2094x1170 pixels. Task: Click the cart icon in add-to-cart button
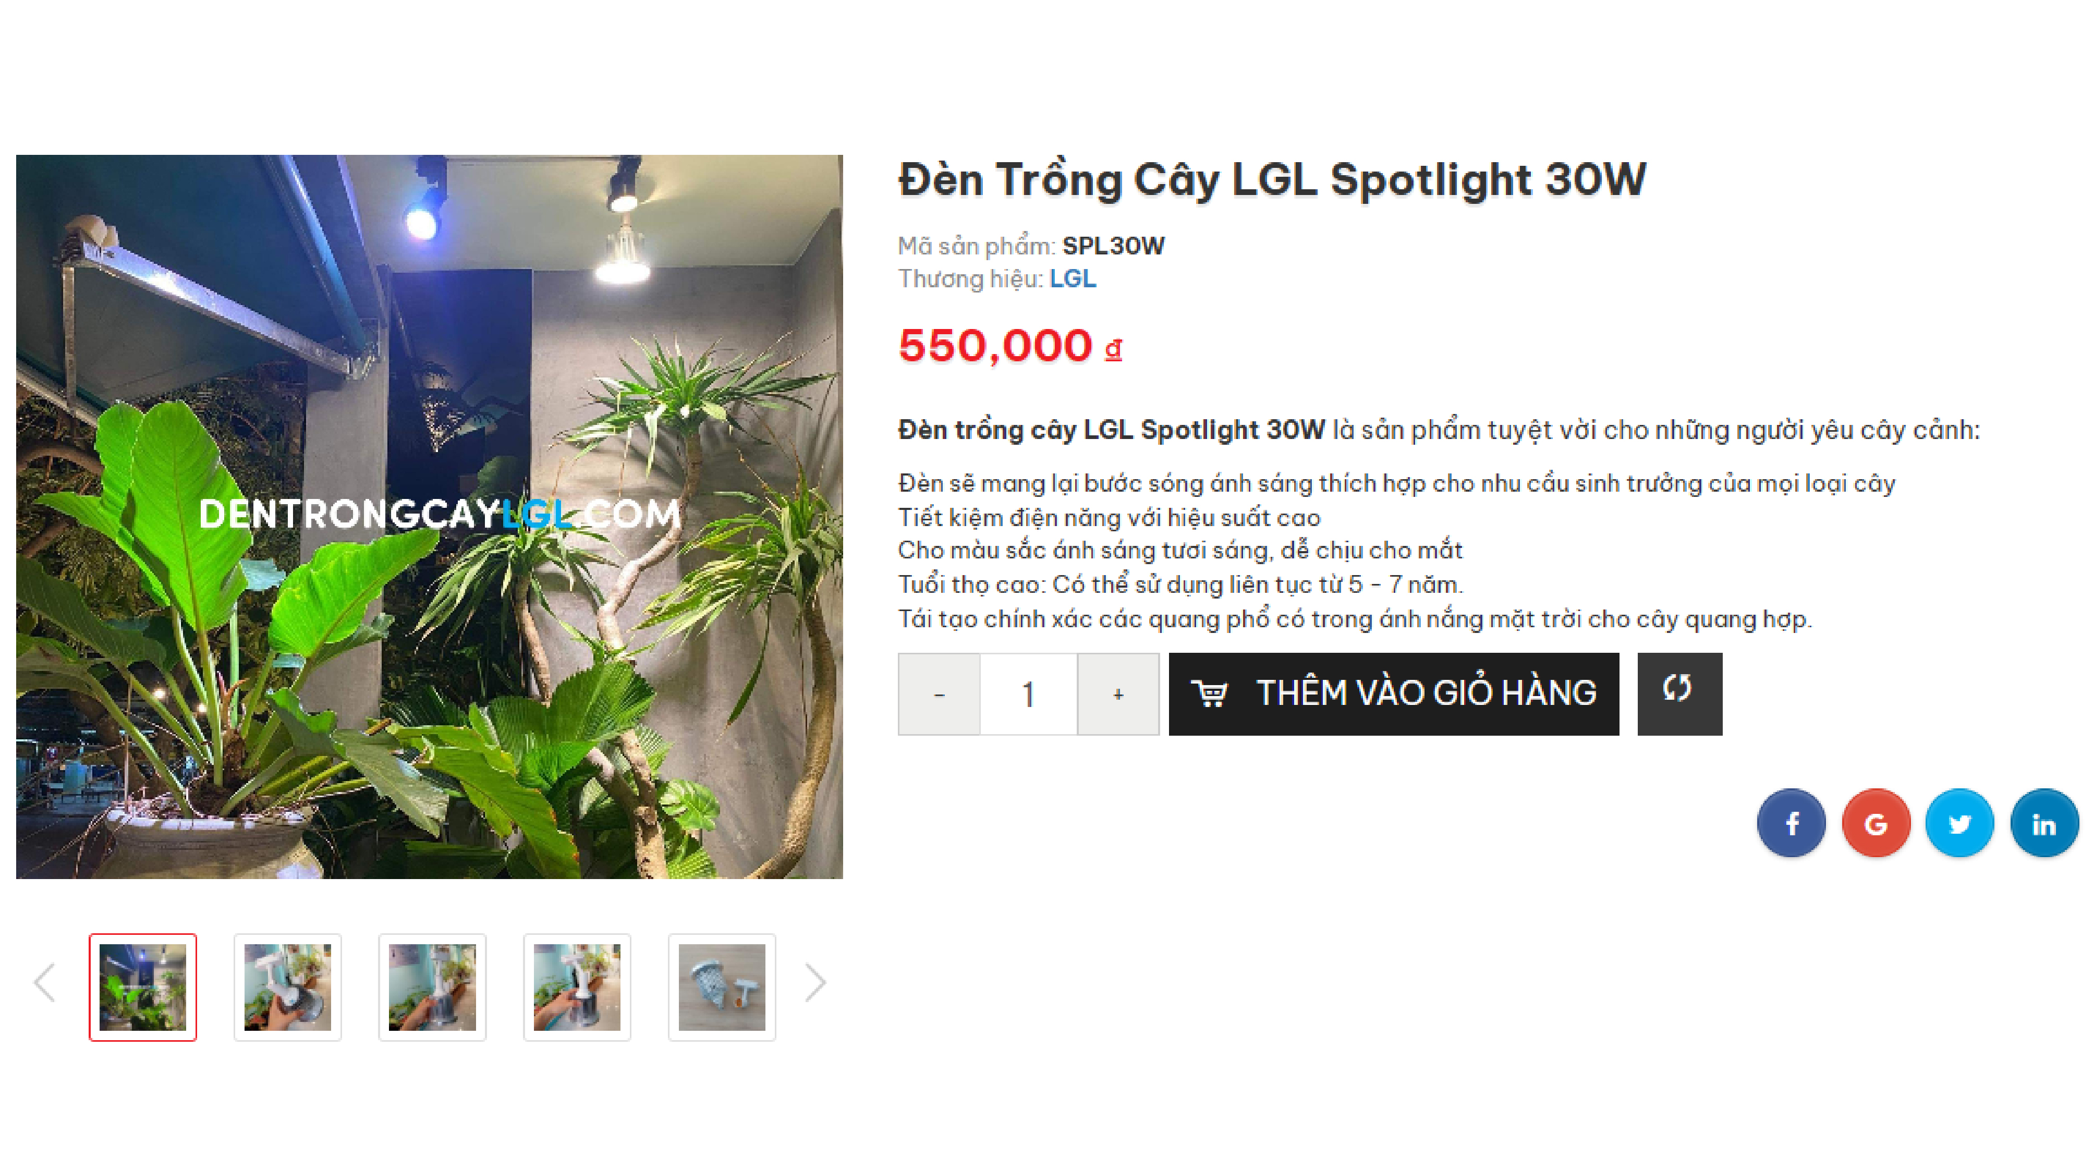coord(1209,693)
